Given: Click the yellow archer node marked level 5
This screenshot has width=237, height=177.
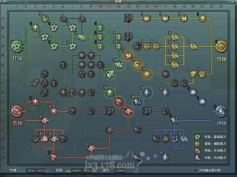Looking at the screenshot, I should point(193,74).
